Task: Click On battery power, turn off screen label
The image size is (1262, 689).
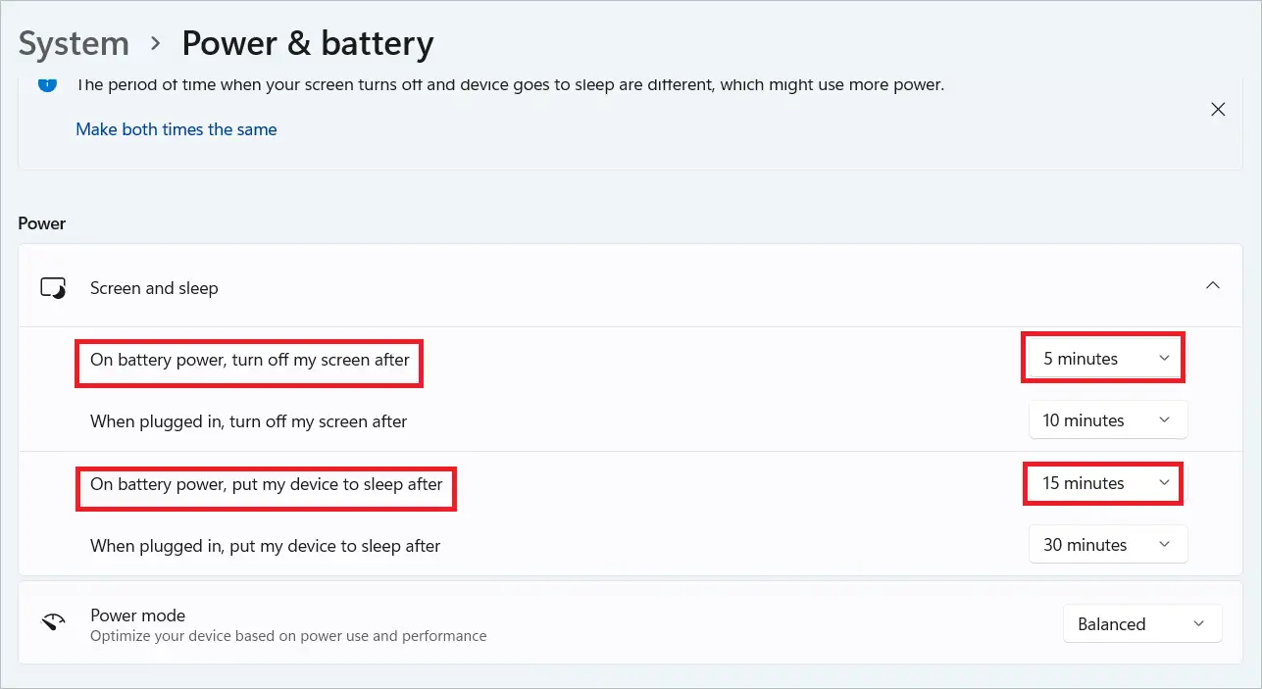Action: [x=250, y=360]
